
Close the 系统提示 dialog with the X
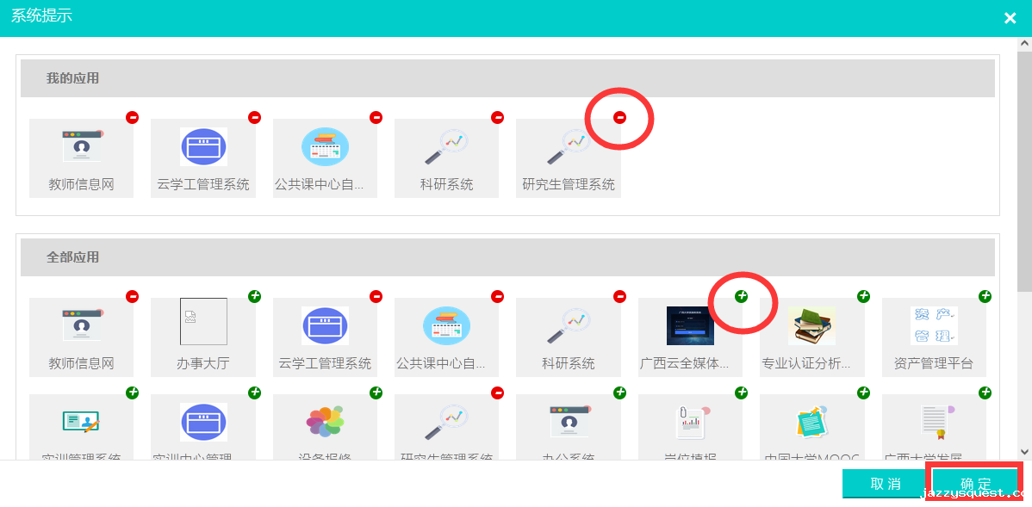[x=1010, y=18]
